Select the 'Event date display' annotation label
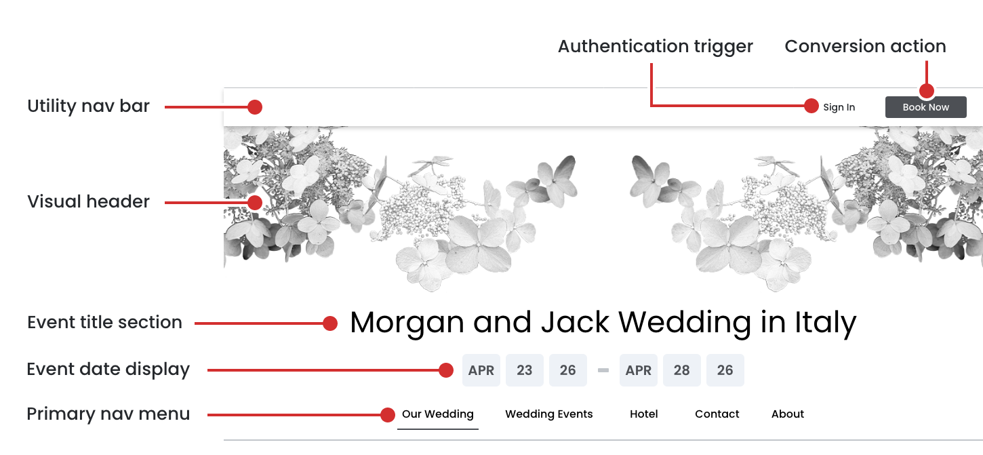The width and height of the screenshot is (983, 455). [x=108, y=370]
